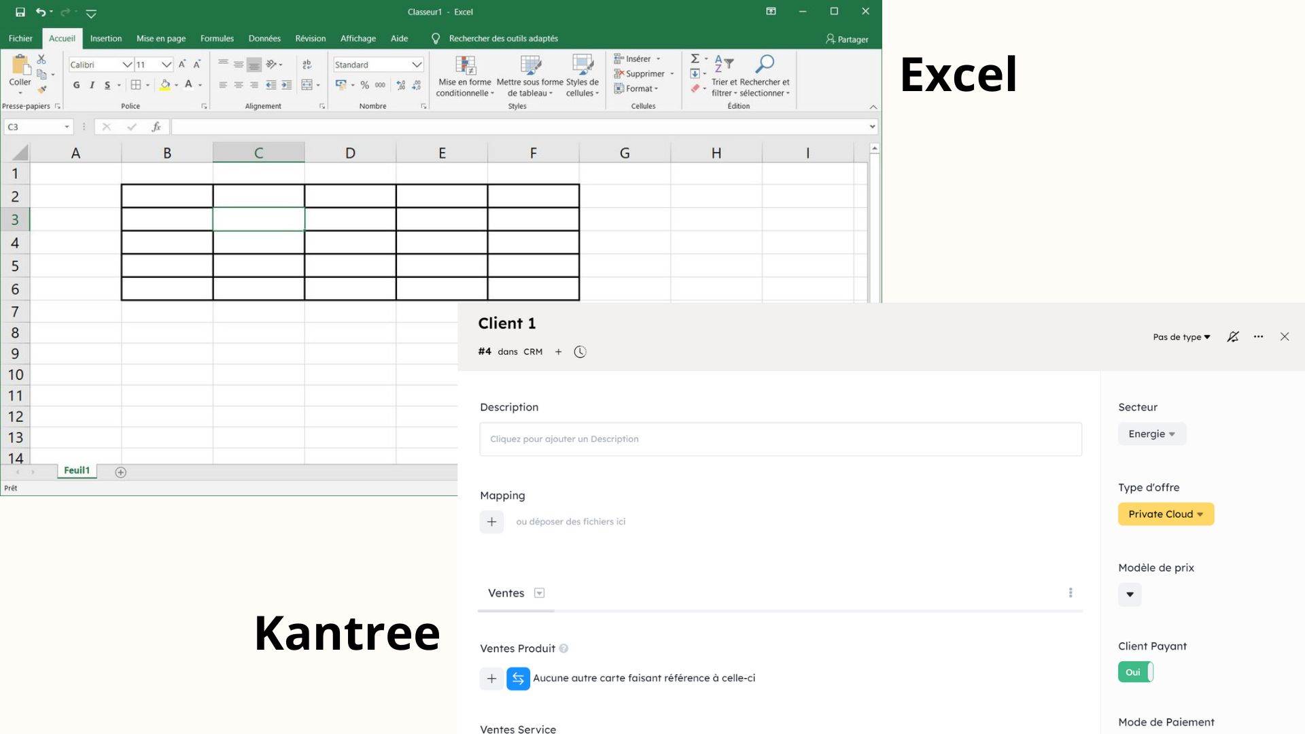
Task: Click the AutoSum sigma icon
Action: (695, 58)
